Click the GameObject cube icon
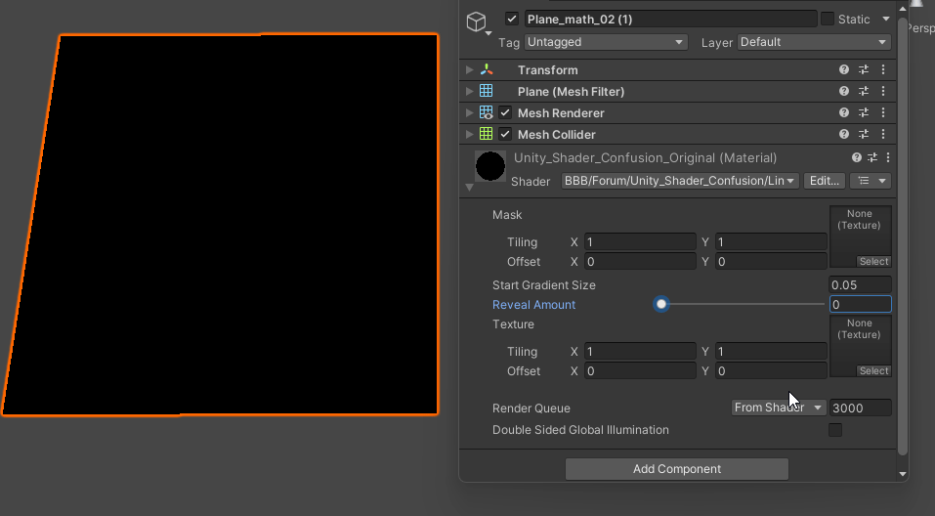 click(x=476, y=22)
